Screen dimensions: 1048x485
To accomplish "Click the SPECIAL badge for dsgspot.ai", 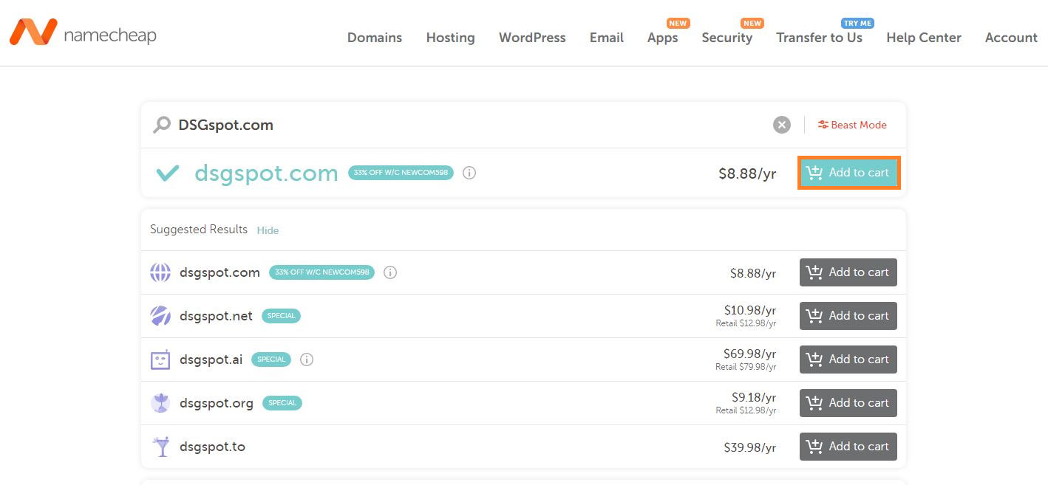I will pos(271,360).
